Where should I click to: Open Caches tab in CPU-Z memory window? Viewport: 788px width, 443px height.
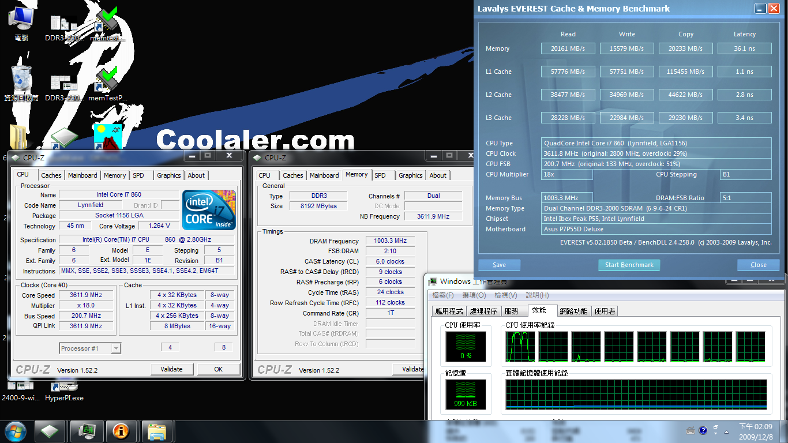293,175
